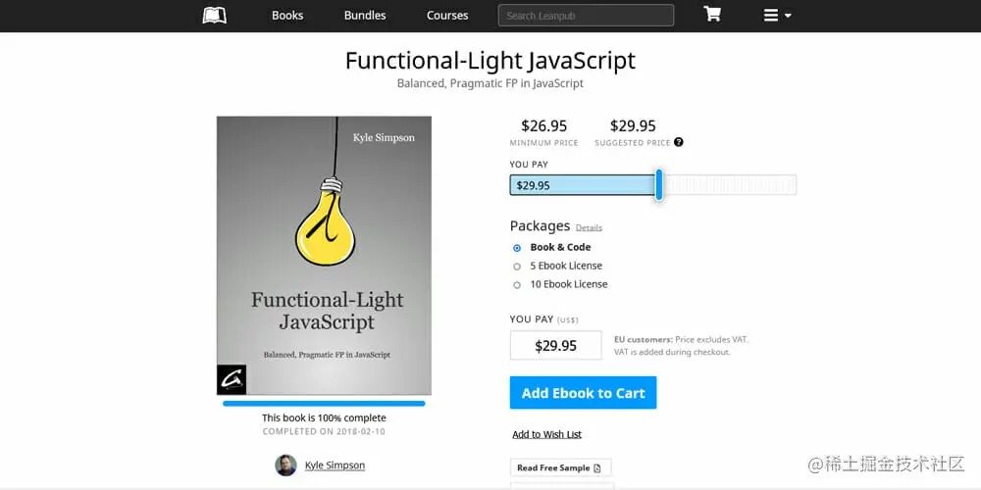981x490 pixels.
Task: Click the Functional-Light JavaScript book cover
Action: point(324,256)
